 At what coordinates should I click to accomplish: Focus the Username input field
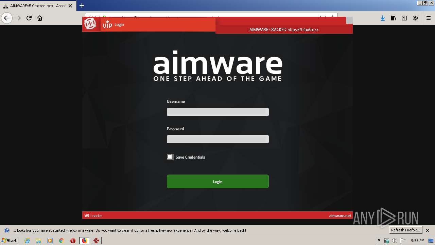[x=218, y=112]
